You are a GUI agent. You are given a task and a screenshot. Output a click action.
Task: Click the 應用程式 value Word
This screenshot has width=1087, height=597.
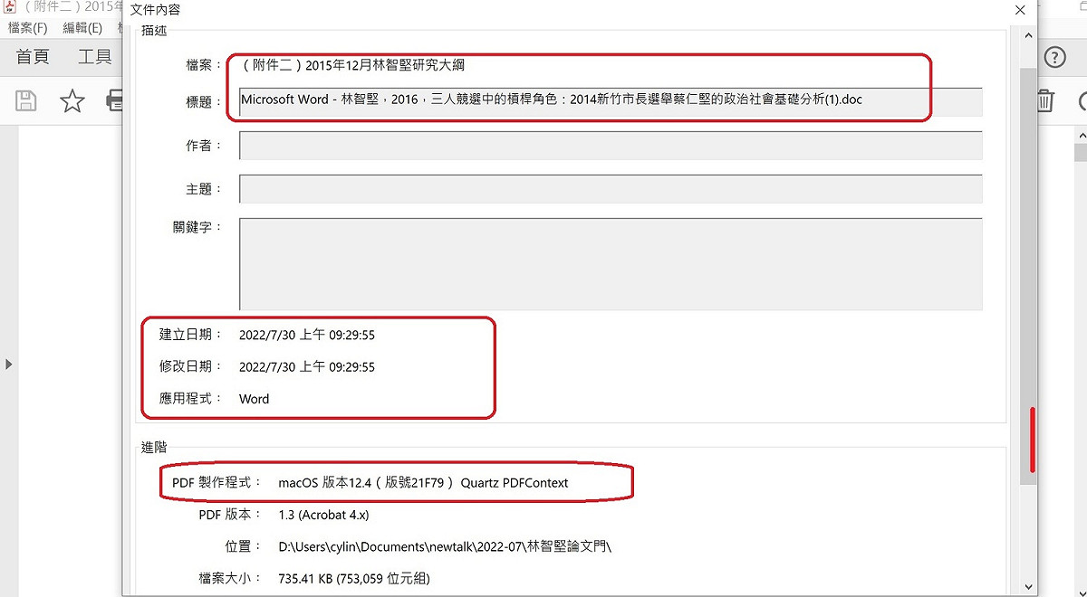[x=254, y=399]
